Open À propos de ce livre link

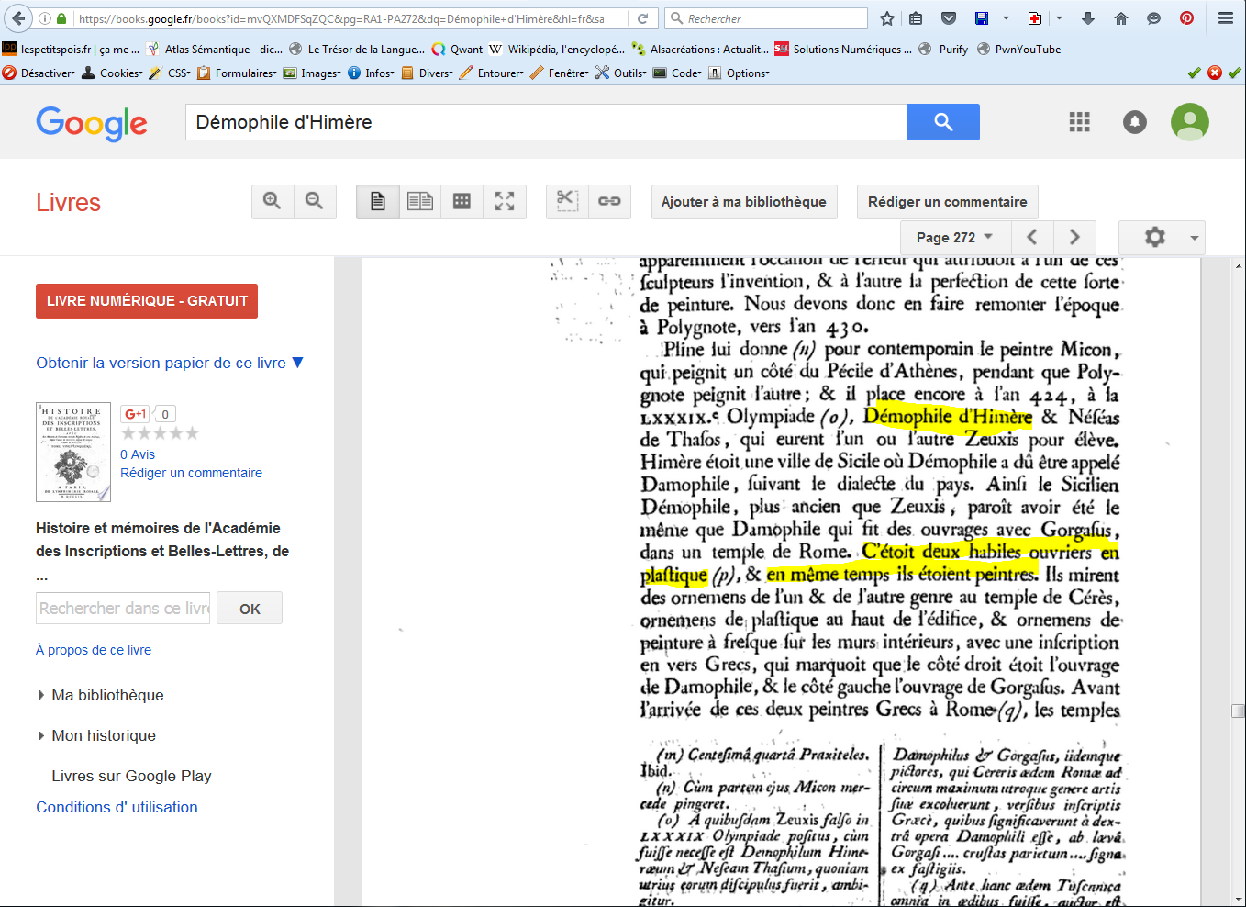pyautogui.click(x=94, y=650)
